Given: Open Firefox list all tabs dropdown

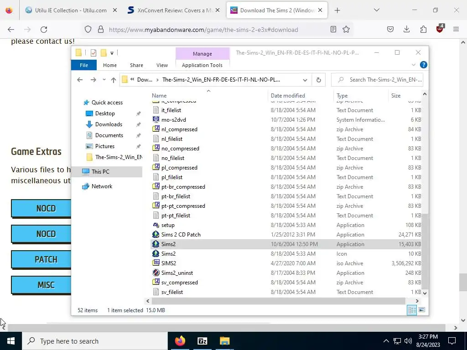Looking at the screenshot, I should (377, 10).
